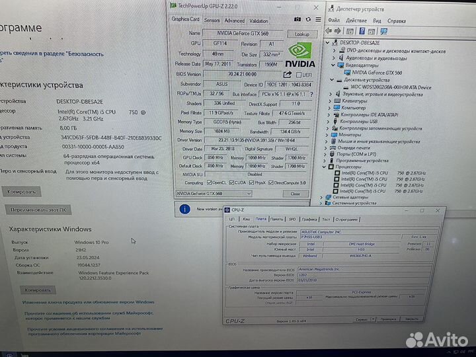The image size is (476, 357).
Task: Expand Порты (COM и LPT) node
Action: pyautogui.click(x=325, y=154)
